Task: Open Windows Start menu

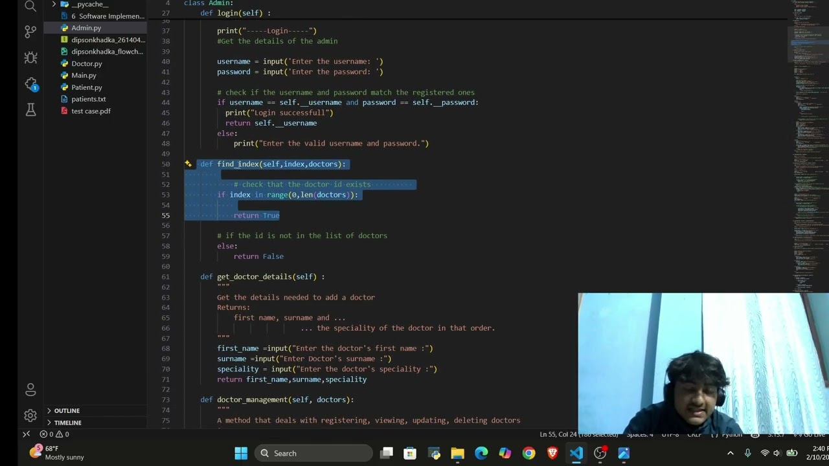Action: [x=241, y=453]
